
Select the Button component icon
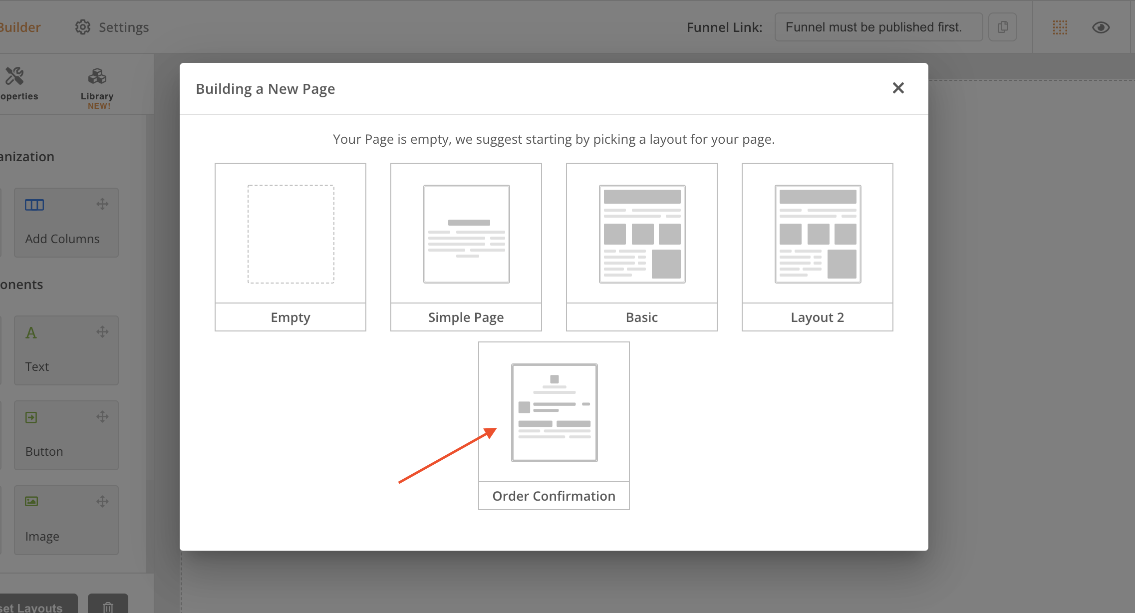tap(31, 417)
